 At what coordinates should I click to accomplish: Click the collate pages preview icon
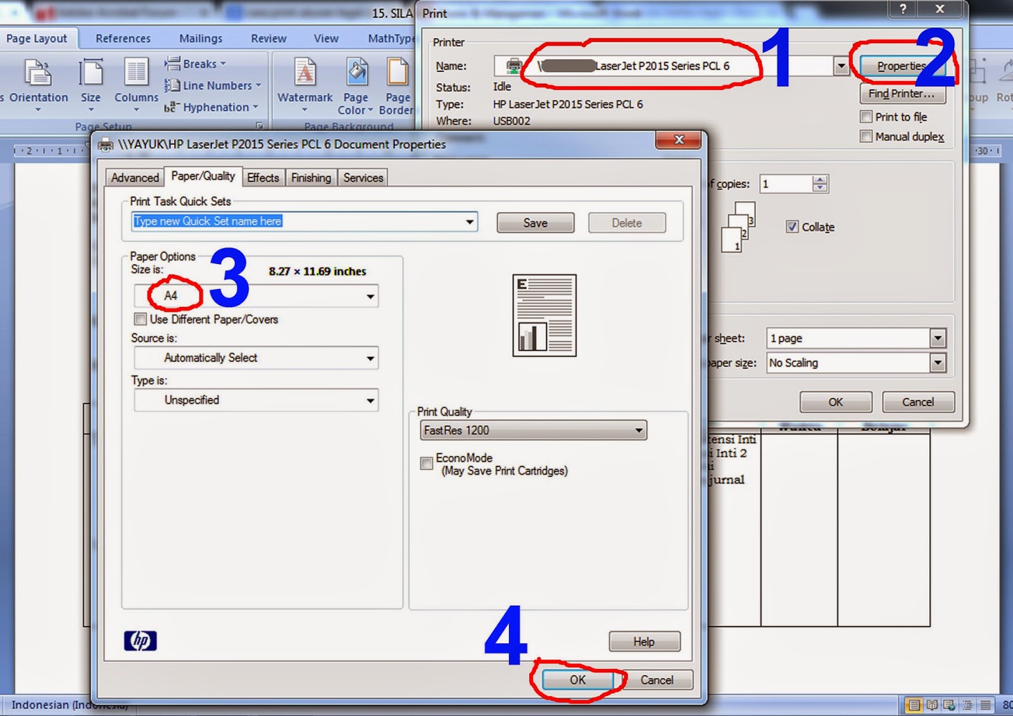(x=739, y=227)
